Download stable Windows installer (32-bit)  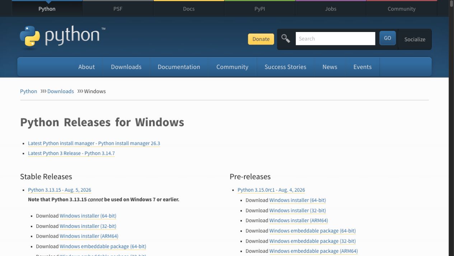point(88,226)
